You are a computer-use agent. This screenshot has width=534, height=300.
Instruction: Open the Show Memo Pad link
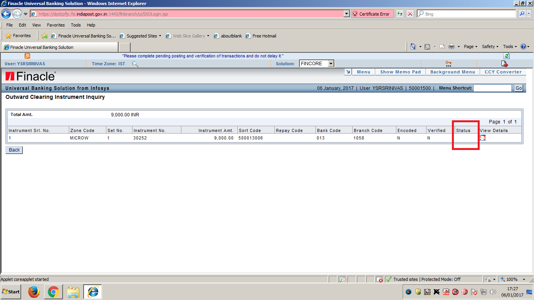[400, 71]
